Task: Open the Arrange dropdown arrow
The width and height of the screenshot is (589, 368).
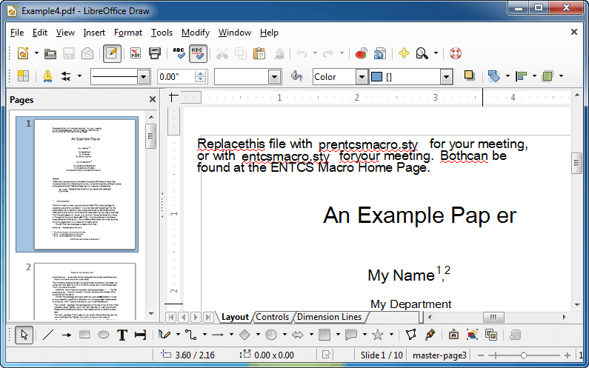Action: point(561,76)
